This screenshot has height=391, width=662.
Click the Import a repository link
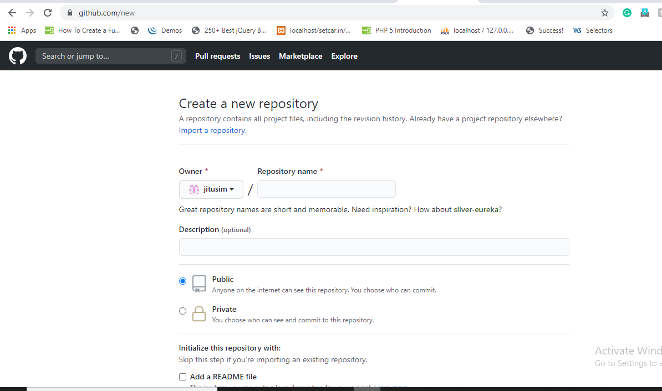[x=213, y=130]
